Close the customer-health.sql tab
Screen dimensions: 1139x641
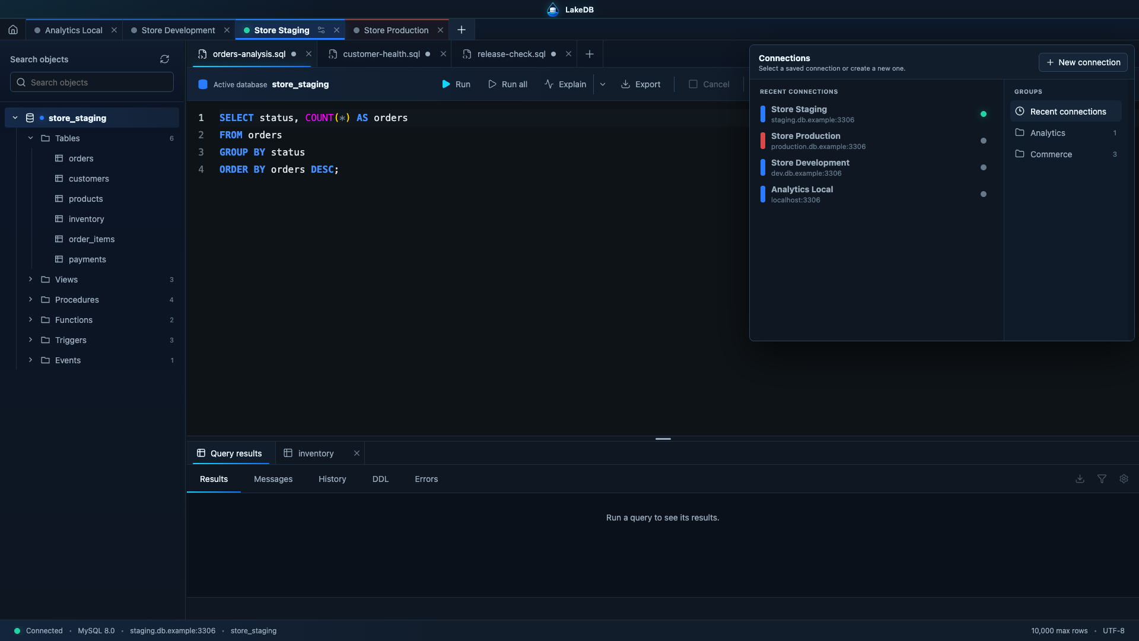pos(443,54)
